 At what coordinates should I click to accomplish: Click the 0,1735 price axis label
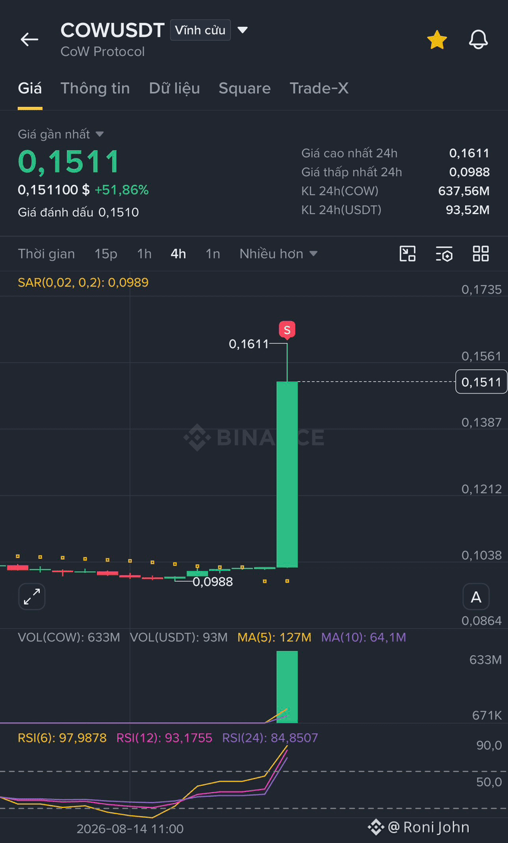pos(482,289)
